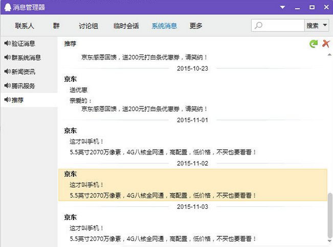The height and width of the screenshot is (247, 333).
Task: Click 京东 sender in highlighted message
Action: point(70,174)
